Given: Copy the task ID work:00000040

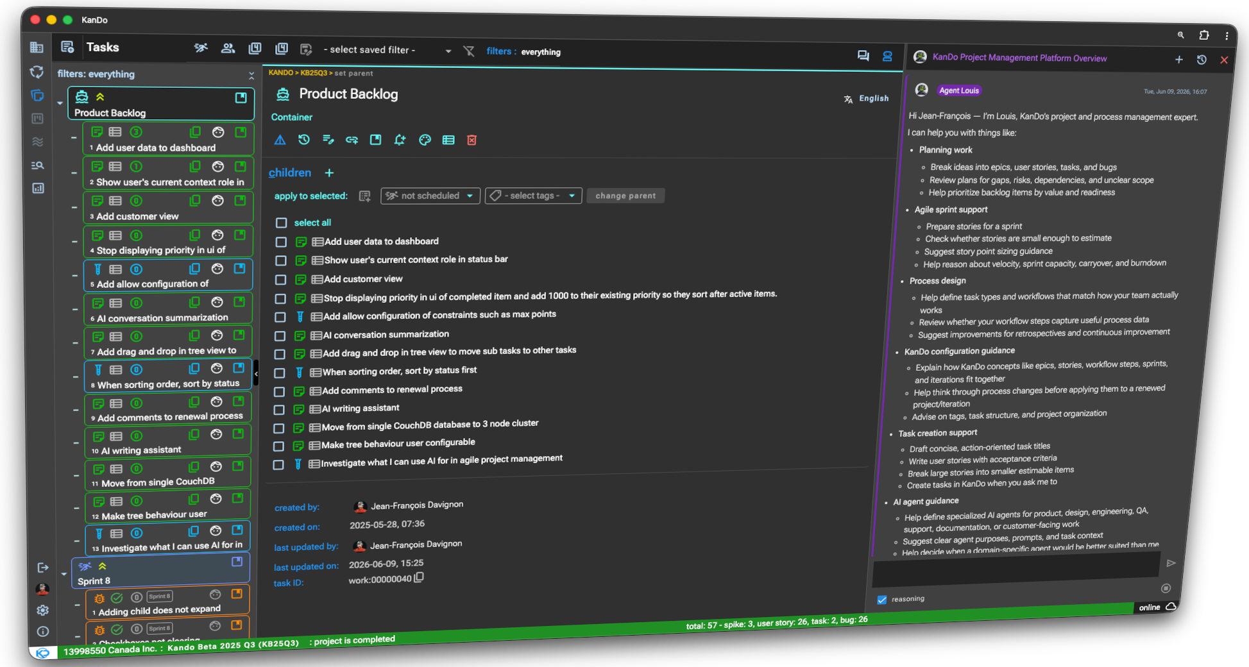Looking at the screenshot, I should [419, 577].
